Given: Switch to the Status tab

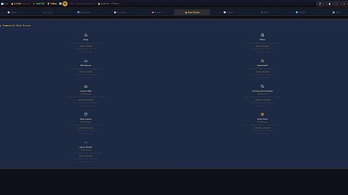Looking at the screenshot, I should (x=12, y=12).
